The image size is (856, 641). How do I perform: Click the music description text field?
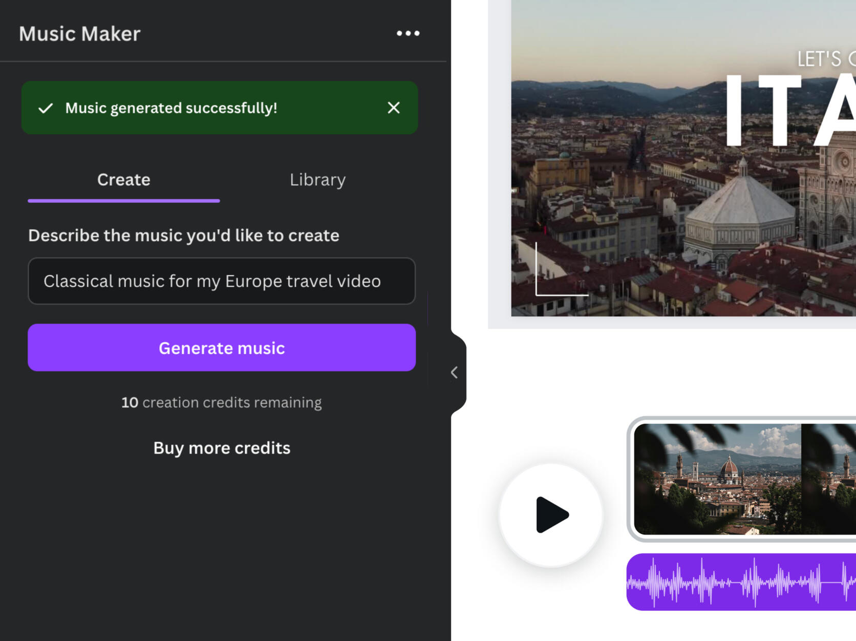tap(221, 281)
